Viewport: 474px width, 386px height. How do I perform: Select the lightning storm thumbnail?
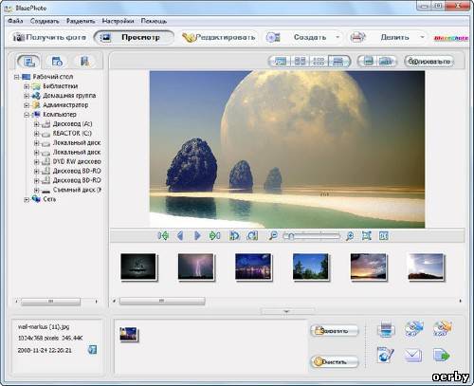[x=195, y=267]
